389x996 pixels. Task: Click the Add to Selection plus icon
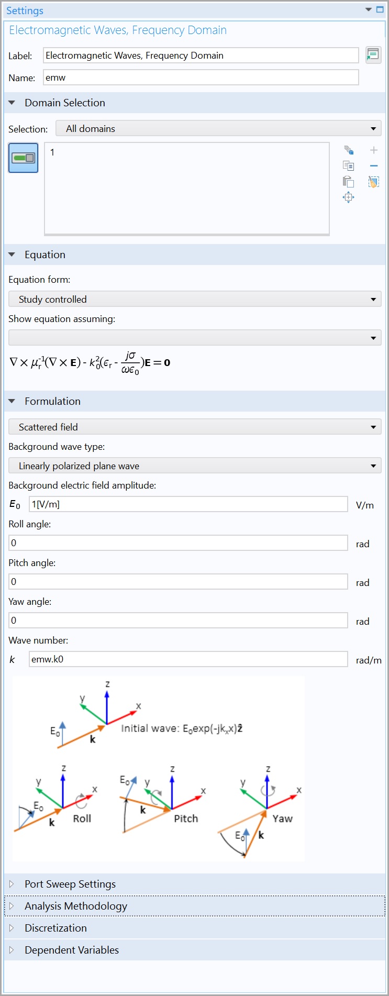click(x=374, y=150)
